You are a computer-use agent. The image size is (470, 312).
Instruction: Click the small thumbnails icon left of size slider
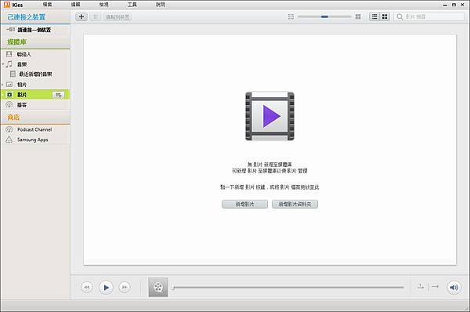[x=291, y=16]
